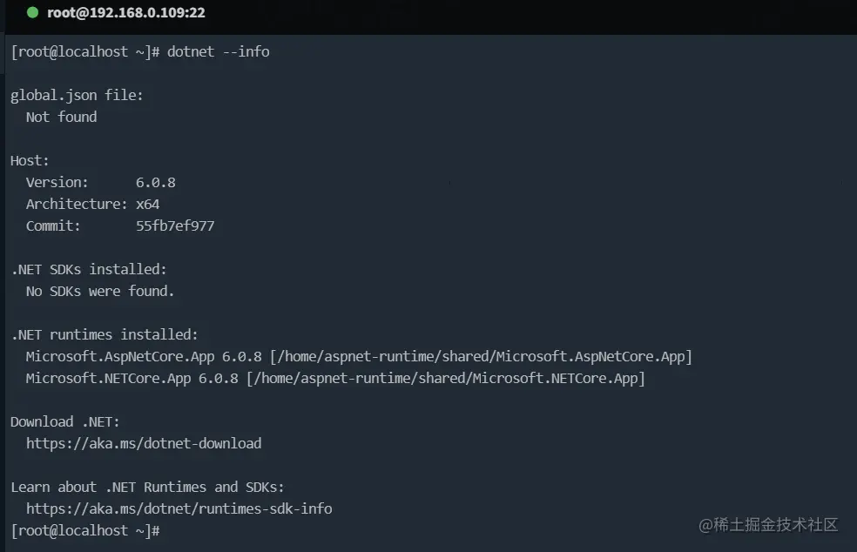The image size is (857, 552).
Task: Click the '.NET SDKs installed:' heading
Action: tap(89, 269)
